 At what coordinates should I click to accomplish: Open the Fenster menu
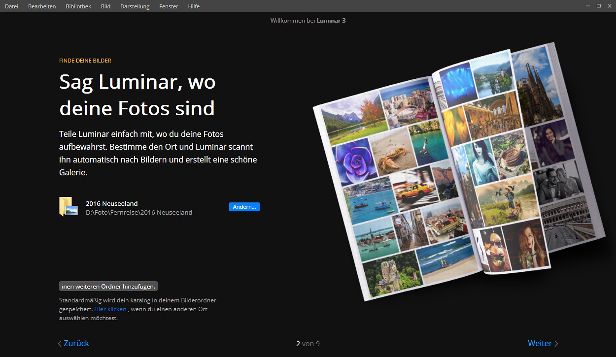pos(168,6)
